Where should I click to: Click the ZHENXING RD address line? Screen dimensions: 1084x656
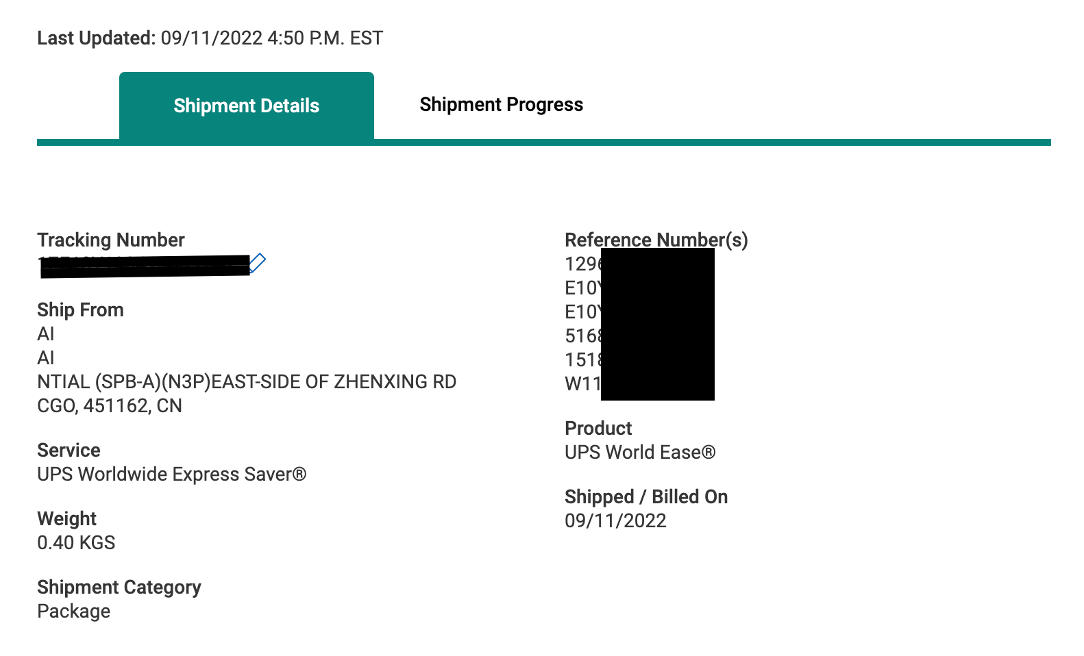pos(247,382)
